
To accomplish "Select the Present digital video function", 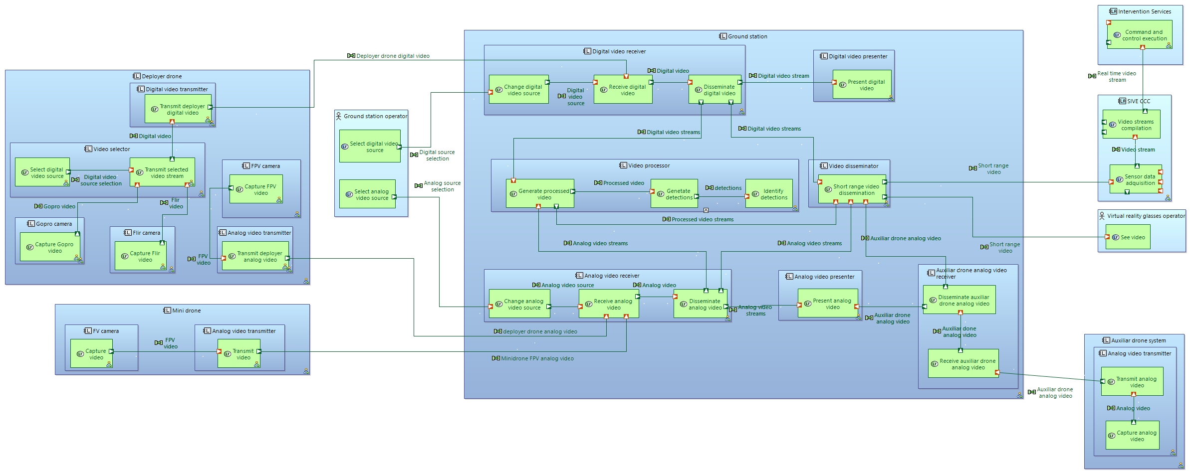I will (862, 85).
